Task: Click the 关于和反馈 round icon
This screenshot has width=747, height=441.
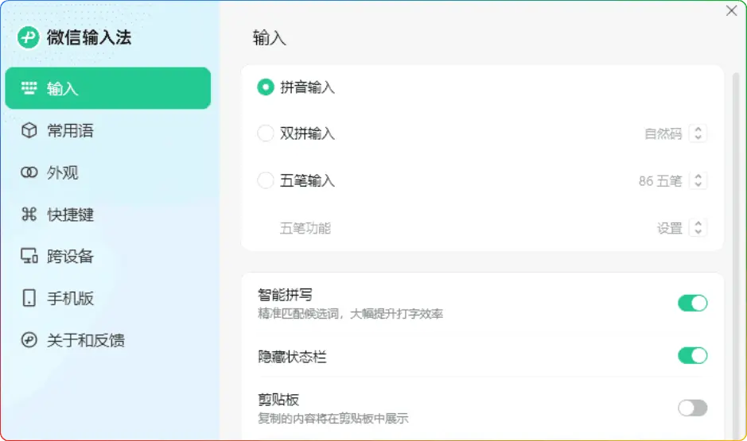Action: pos(29,341)
